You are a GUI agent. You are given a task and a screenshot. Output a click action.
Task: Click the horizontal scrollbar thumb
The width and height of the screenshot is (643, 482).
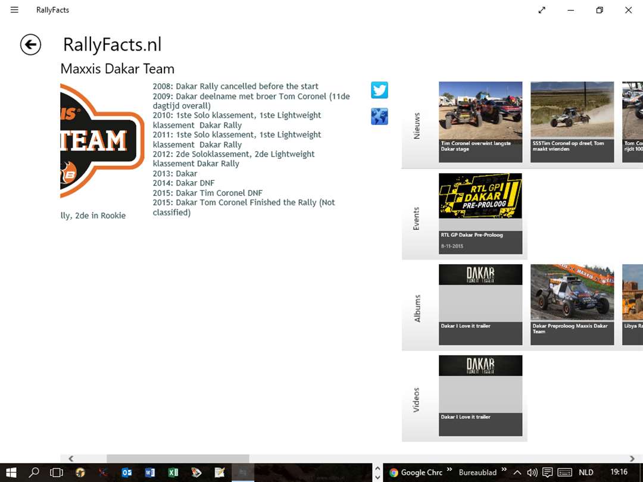(x=177, y=458)
